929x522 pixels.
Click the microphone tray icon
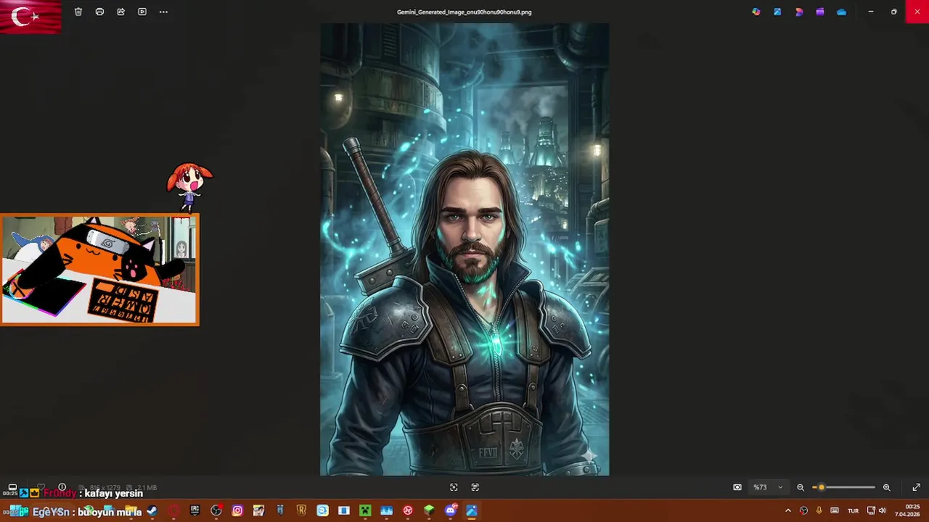click(819, 510)
